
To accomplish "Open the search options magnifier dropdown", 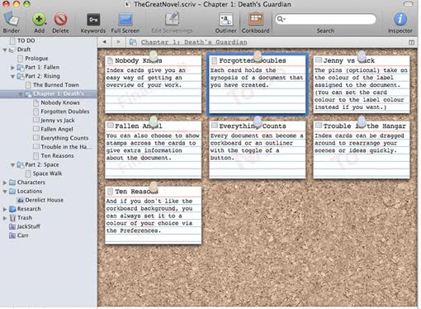I will [281, 19].
